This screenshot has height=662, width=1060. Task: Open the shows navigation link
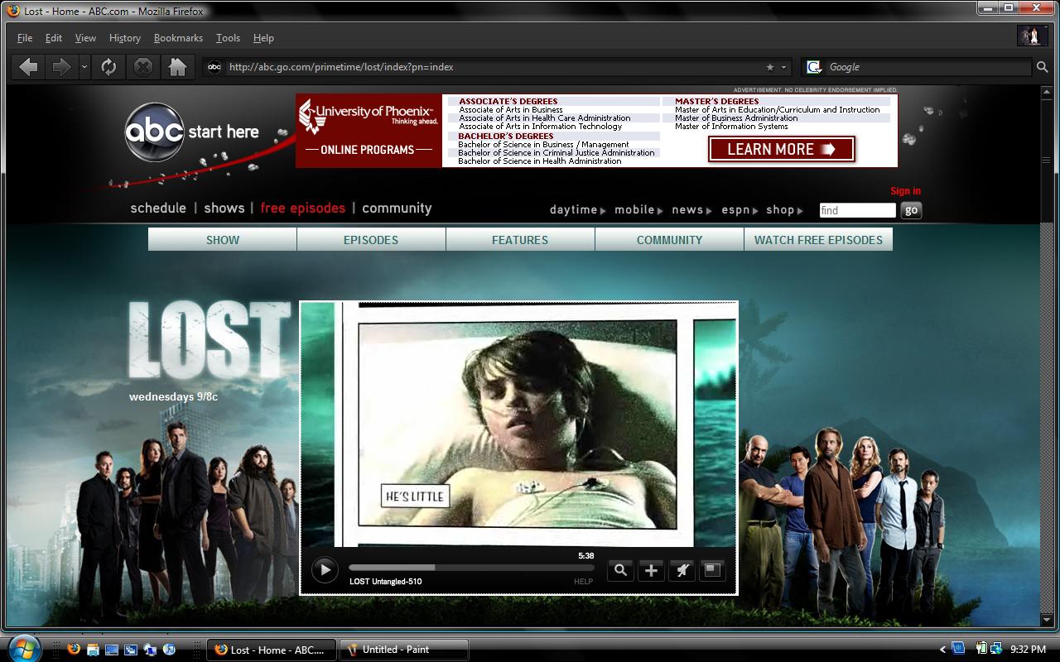pos(224,209)
